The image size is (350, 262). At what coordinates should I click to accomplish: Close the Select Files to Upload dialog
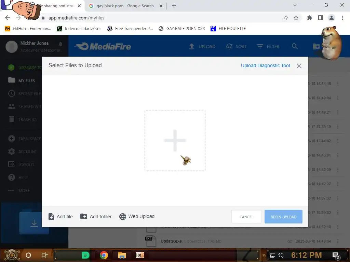299,66
